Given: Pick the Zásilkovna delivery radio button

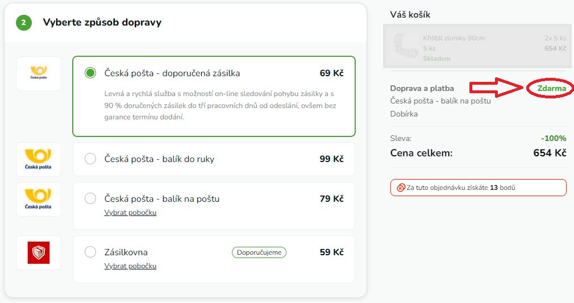Looking at the screenshot, I should pyautogui.click(x=90, y=252).
